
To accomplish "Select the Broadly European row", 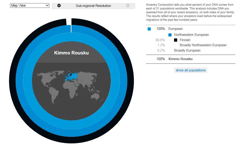I will tap(191, 50).
